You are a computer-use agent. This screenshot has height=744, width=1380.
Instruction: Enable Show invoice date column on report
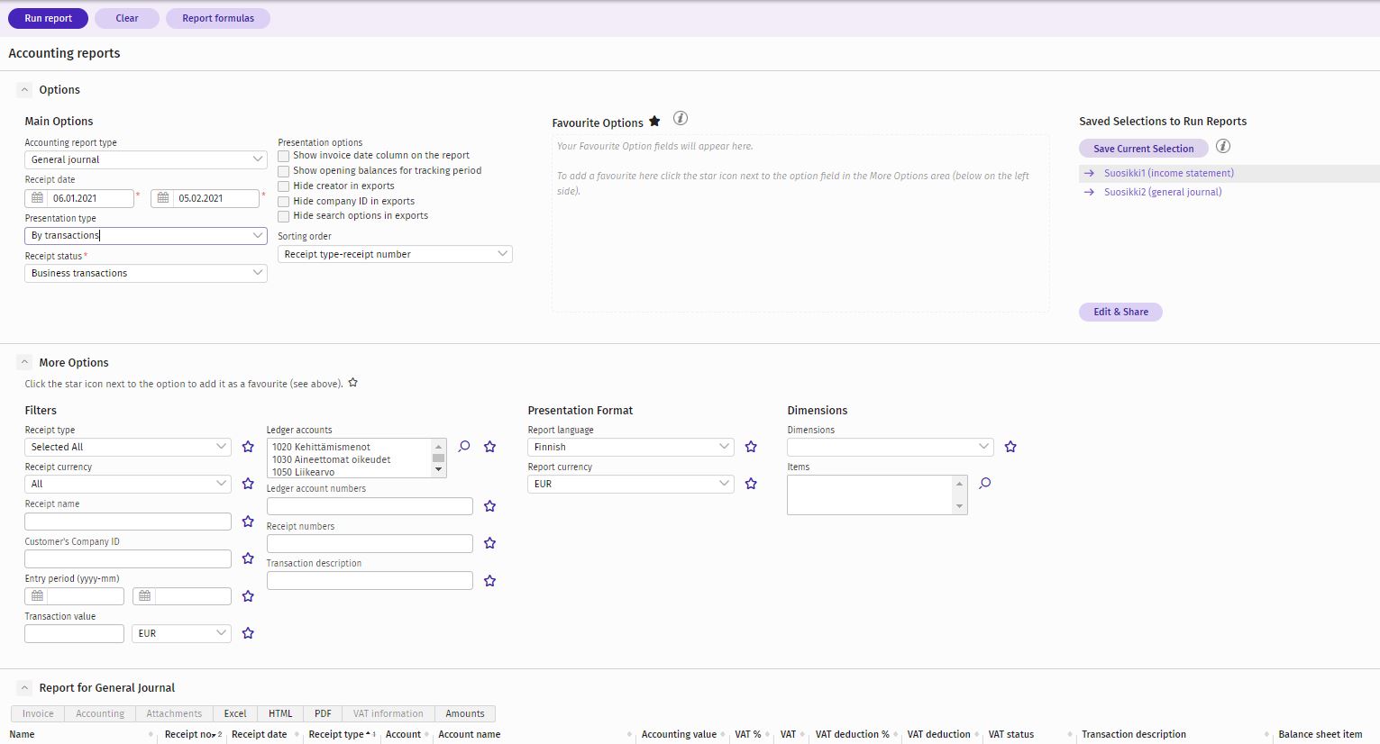click(284, 156)
